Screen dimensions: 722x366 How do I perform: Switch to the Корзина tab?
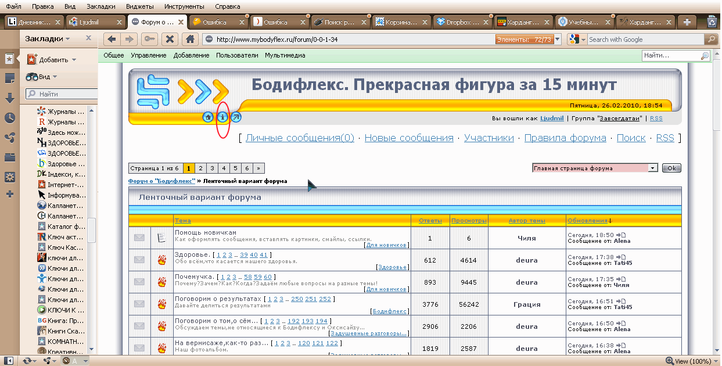pyautogui.click(x=401, y=22)
